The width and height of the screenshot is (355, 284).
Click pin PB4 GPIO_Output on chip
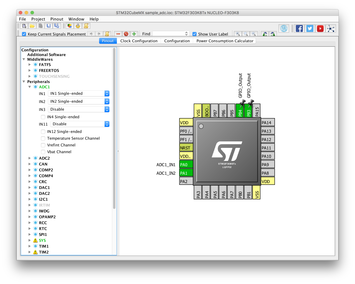[240, 111]
